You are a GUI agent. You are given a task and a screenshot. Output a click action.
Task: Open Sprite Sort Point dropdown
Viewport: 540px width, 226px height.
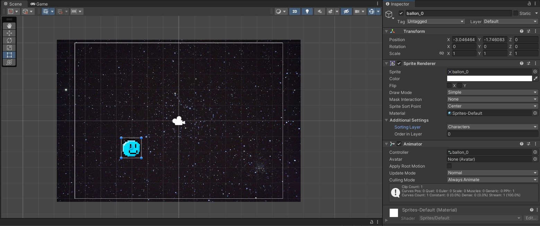493,106
